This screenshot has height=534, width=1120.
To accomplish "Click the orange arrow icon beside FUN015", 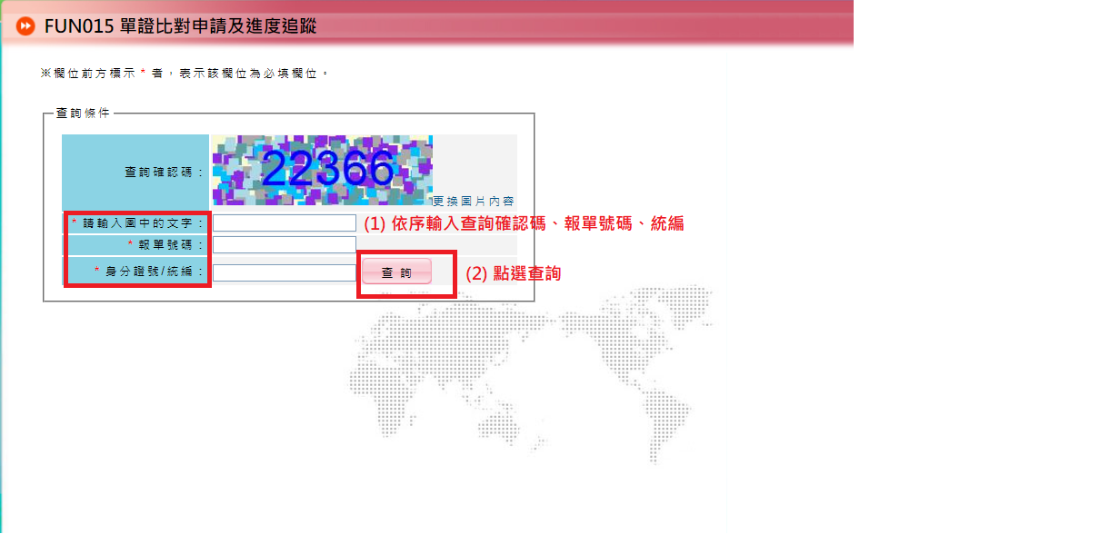I will [x=25, y=25].
